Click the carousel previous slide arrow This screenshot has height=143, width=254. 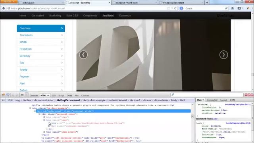pos(83,55)
